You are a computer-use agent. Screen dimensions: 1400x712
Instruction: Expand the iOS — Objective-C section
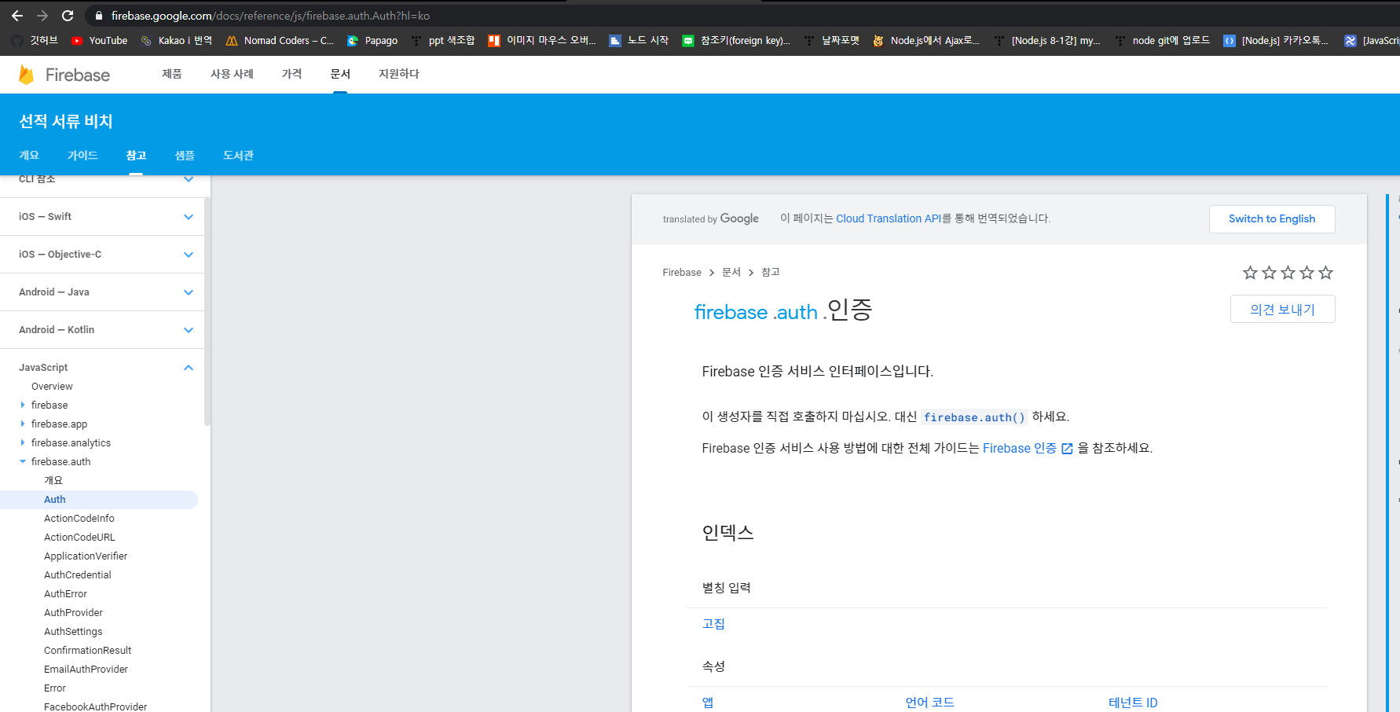coord(189,255)
